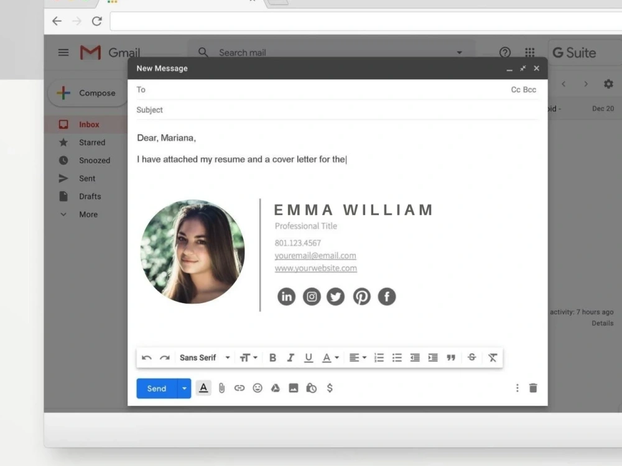Screen dimensions: 622x466
Task: Click the browser address bar
Action: click(366, 21)
